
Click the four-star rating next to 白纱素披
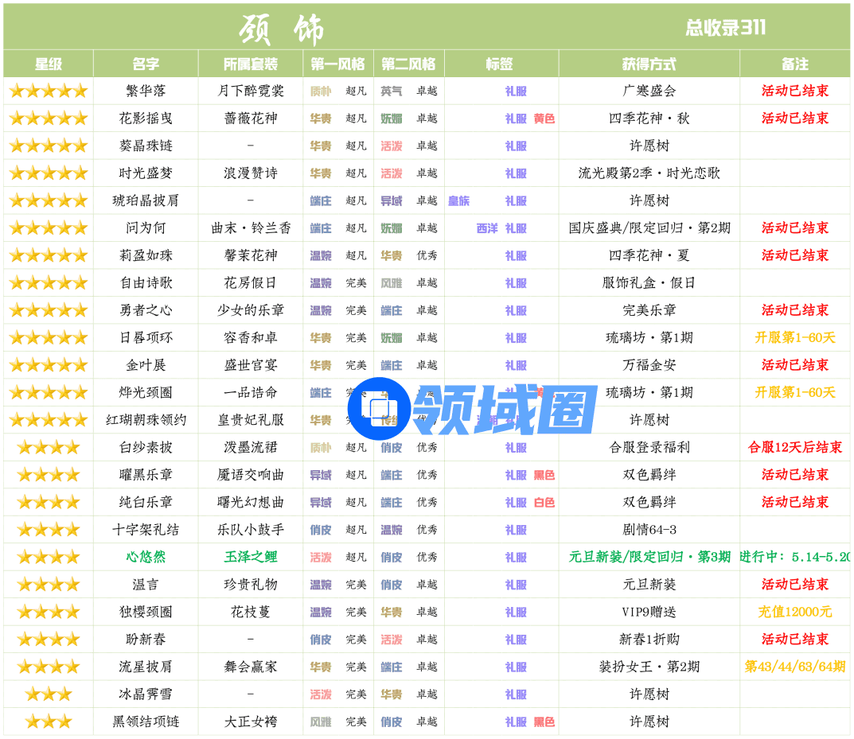pos(49,448)
